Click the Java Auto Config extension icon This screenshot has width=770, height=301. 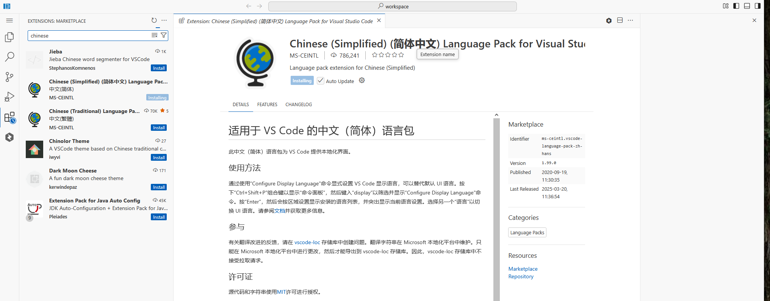(x=34, y=209)
